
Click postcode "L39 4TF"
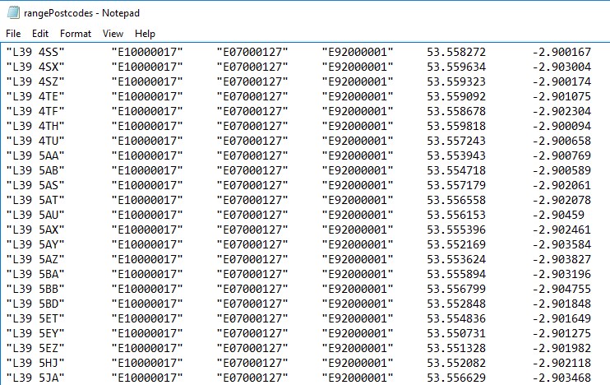[35, 111]
